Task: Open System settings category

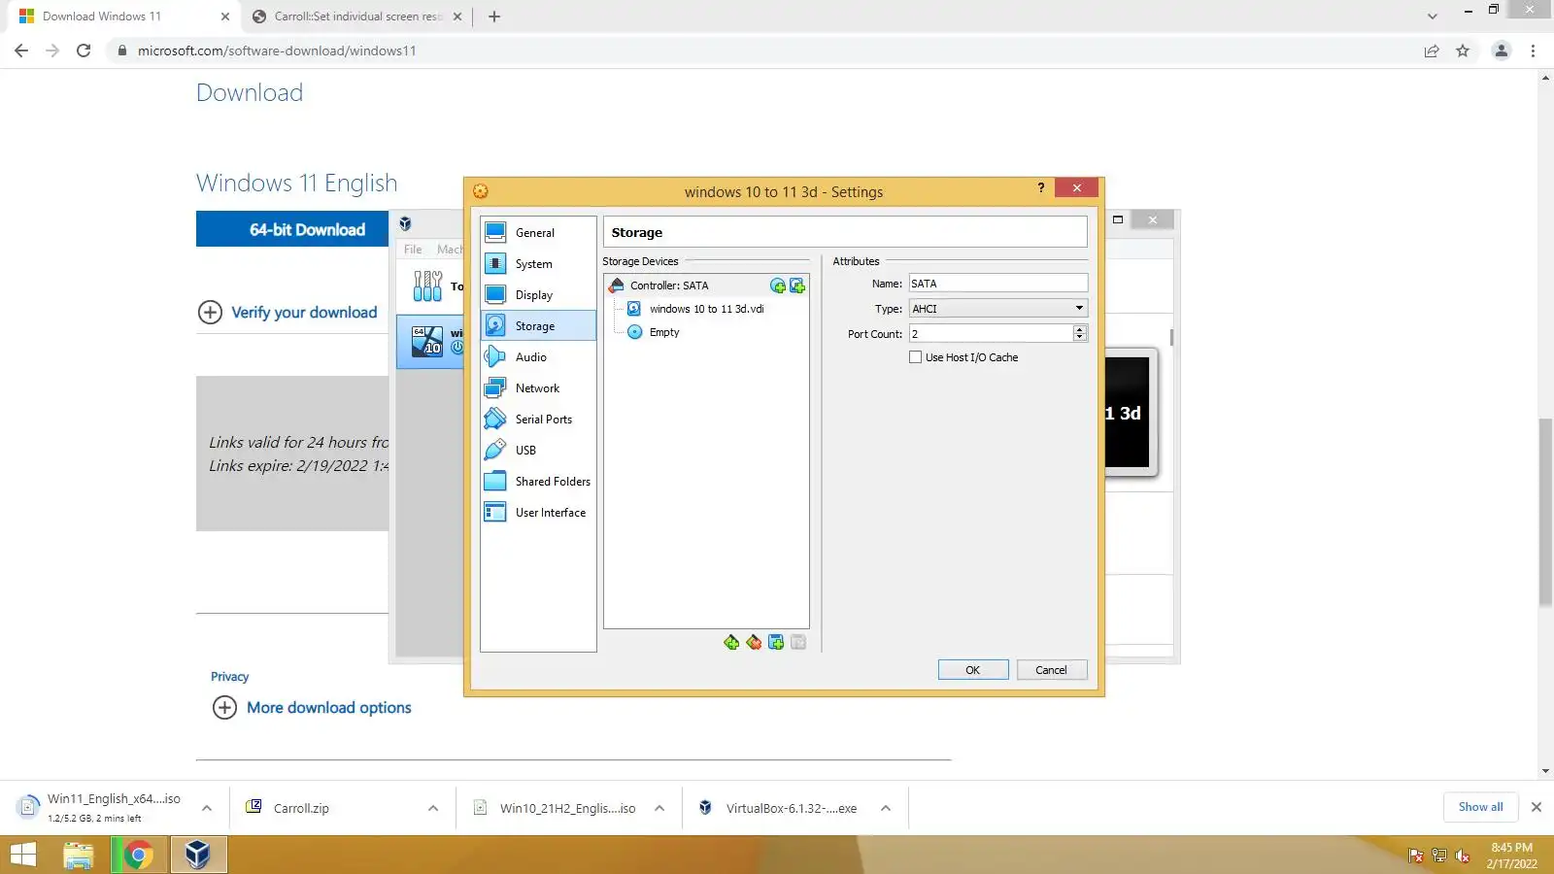Action: (x=538, y=264)
